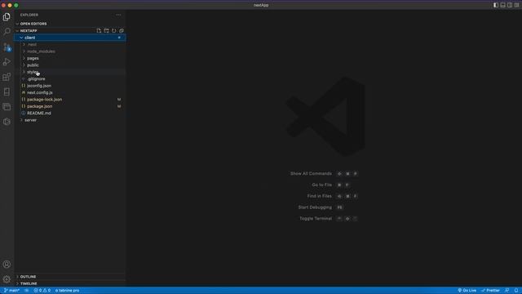This screenshot has width=522, height=294.
Task: Click Go Live in status bar
Action: [x=467, y=291]
